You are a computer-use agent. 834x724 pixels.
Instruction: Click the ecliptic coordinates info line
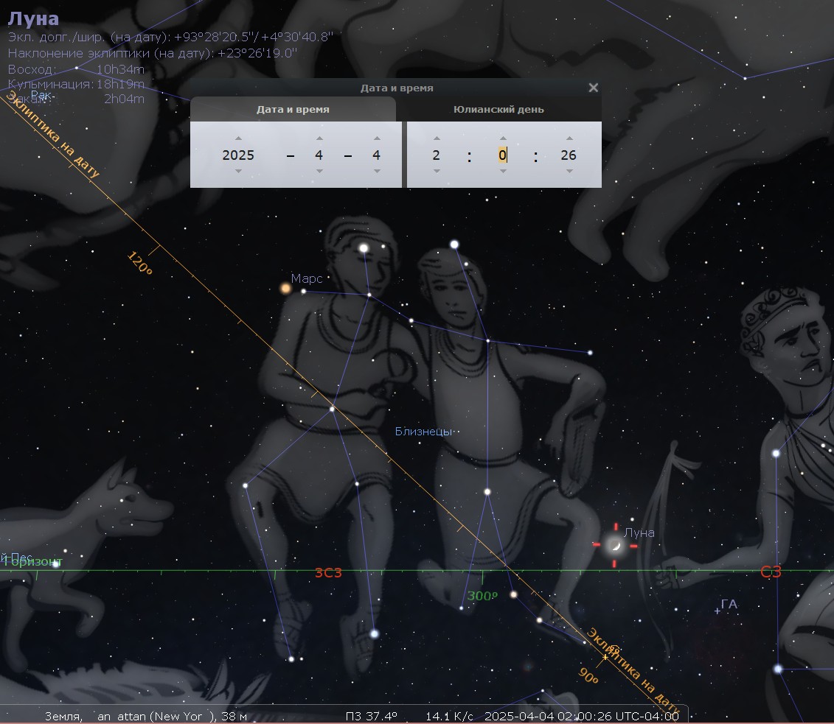pyautogui.click(x=170, y=37)
